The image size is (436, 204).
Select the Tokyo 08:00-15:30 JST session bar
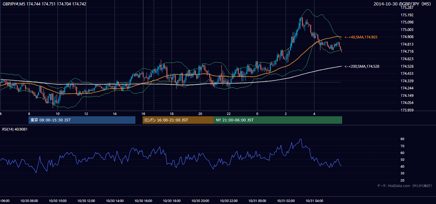pyautogui.click(x=82, y=120)
